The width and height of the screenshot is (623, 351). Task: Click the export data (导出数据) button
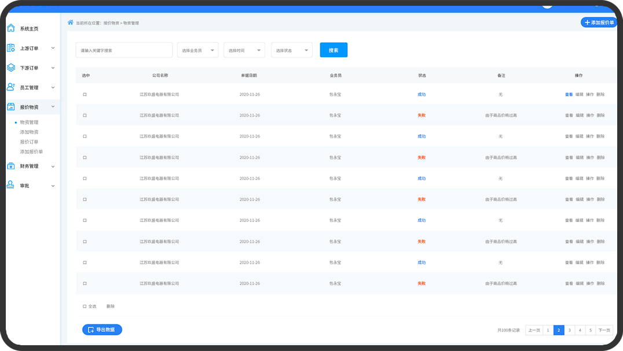[102, 330]
